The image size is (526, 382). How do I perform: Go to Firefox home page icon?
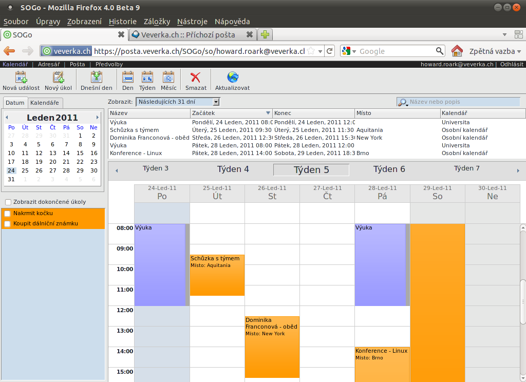pyautogui.click(x=457, y=51)
